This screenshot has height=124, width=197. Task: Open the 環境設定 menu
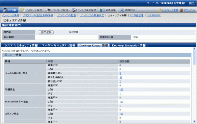click(130, 10)
